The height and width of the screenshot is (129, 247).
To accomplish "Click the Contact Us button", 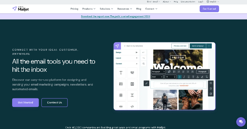I will tap(55, 102).
